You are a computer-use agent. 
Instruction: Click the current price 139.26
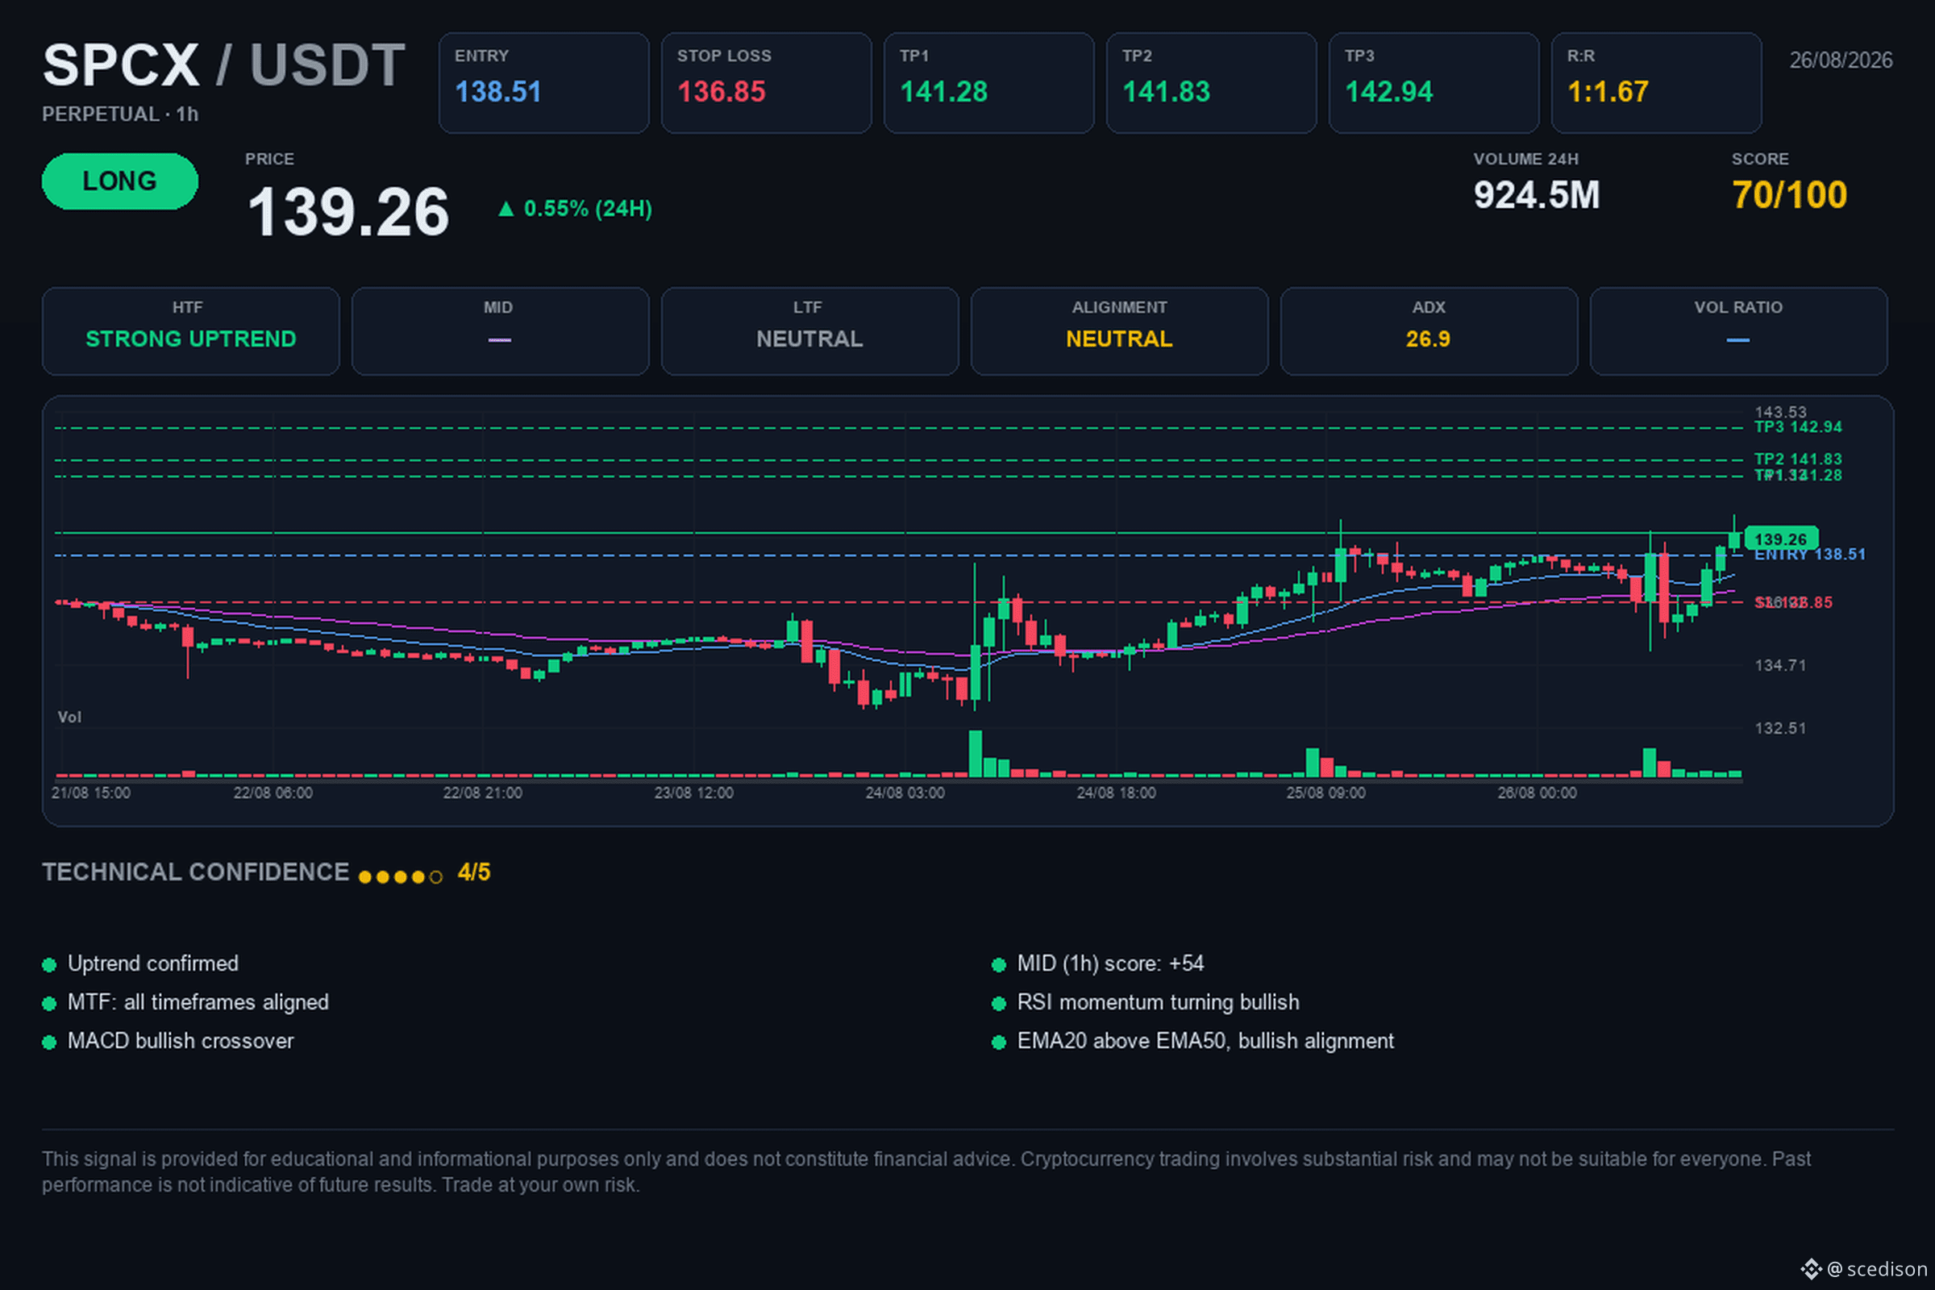click(x=348, y=212)
